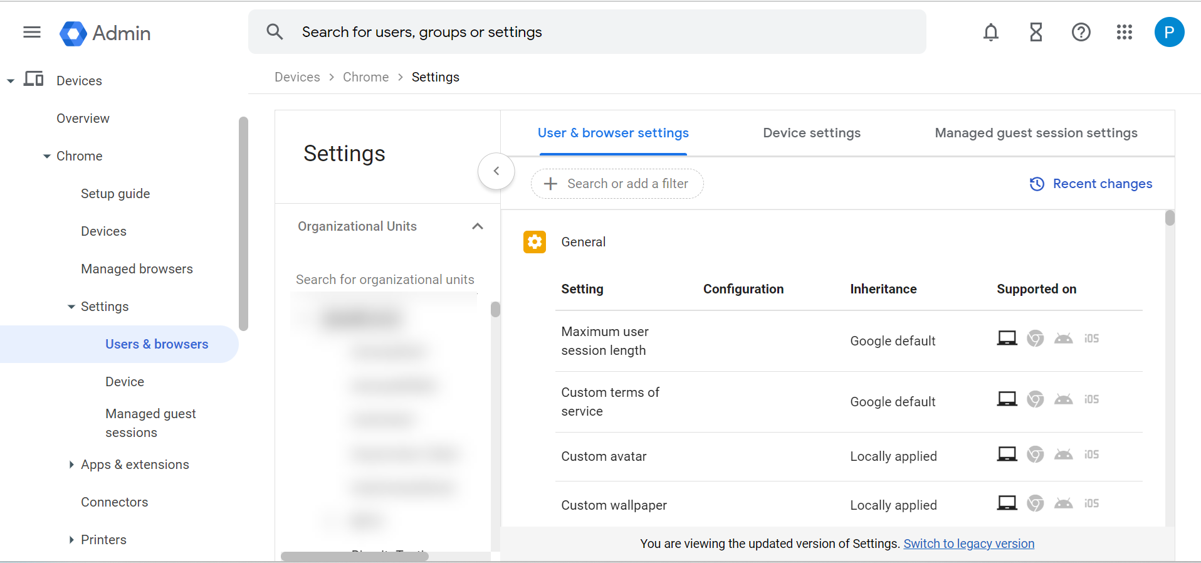Click the plus icon in filter box

click(x=550, y=184)
